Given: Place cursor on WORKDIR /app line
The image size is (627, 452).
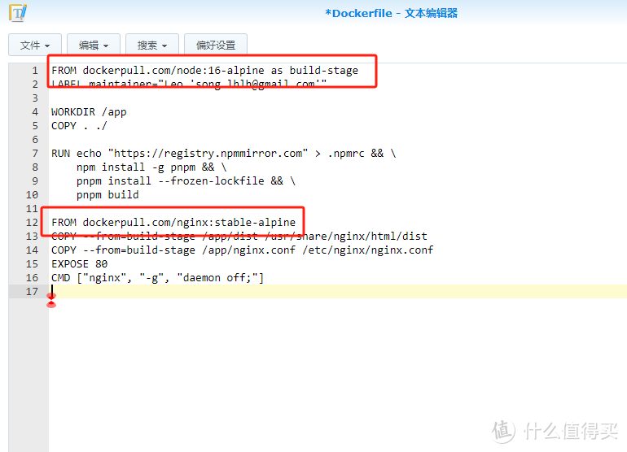Looking at the screenshot, I should click(89, 112).
